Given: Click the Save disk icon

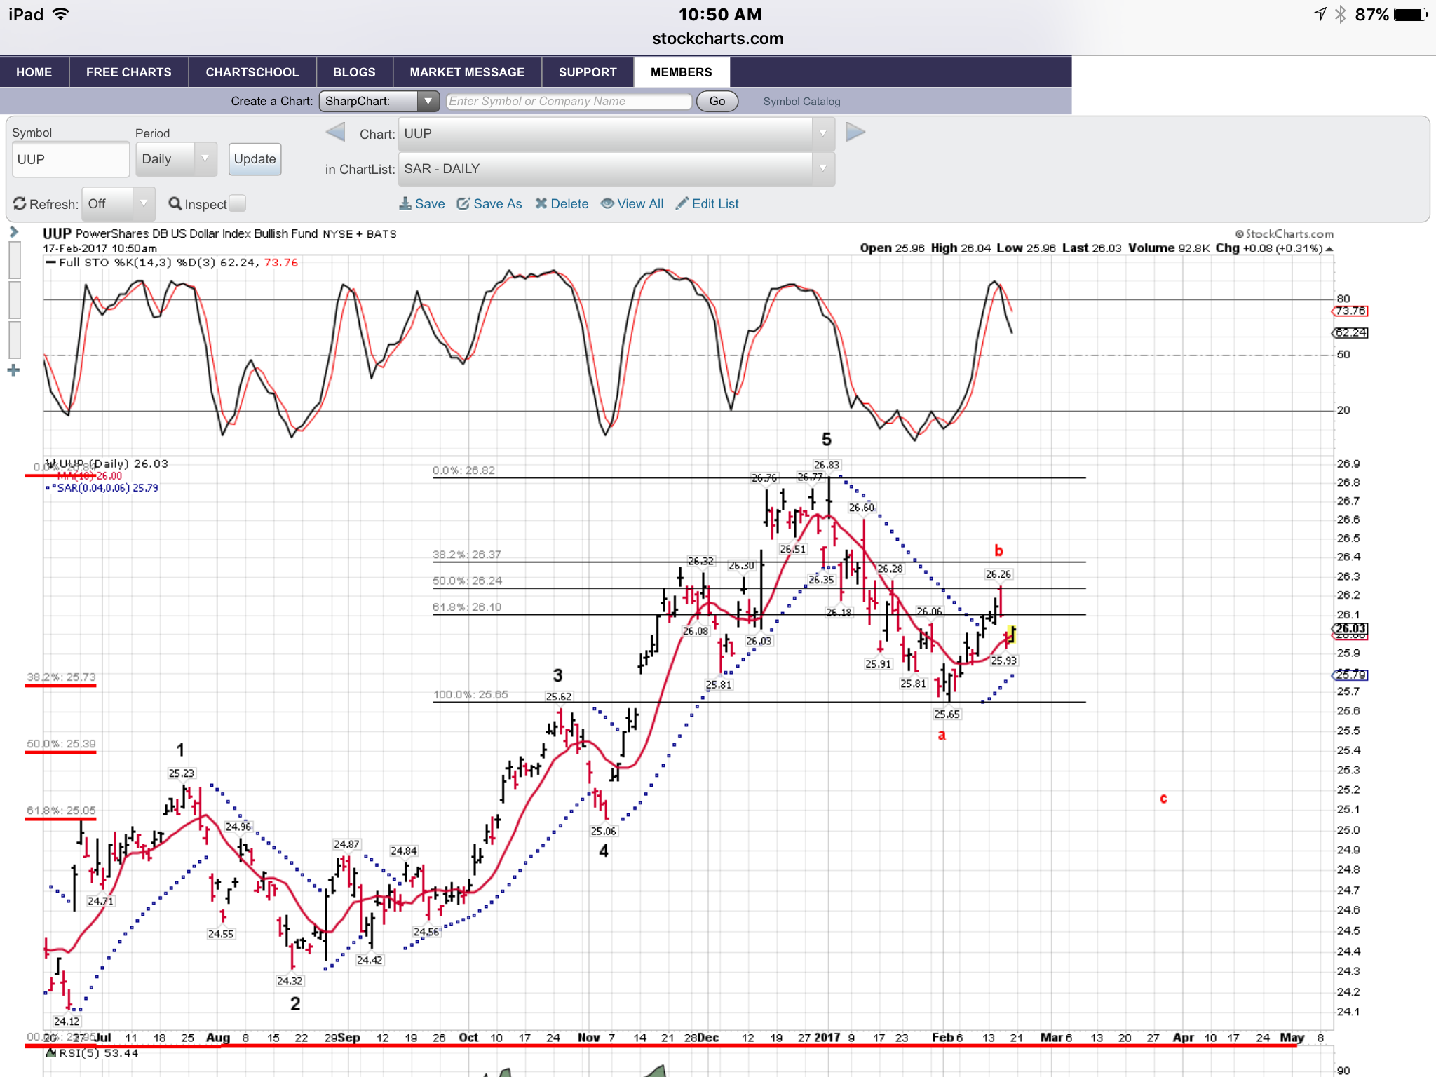Looking at the screenshot, I should (405, 204).
